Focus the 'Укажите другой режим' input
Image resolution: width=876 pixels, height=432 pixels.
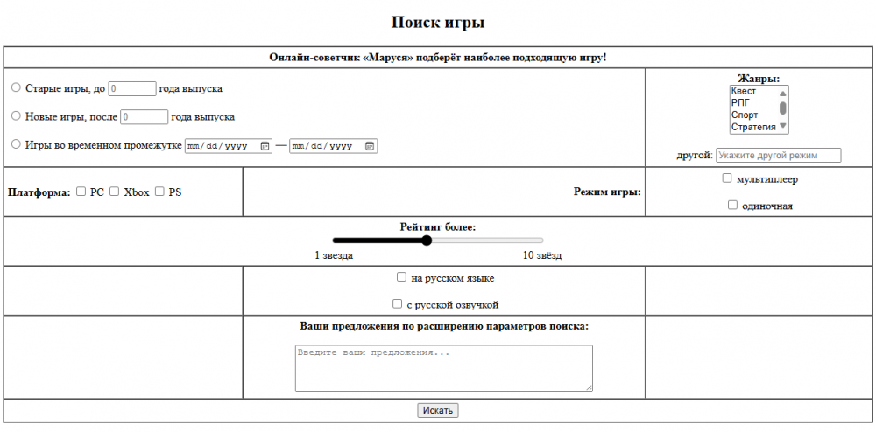point(778,155)
